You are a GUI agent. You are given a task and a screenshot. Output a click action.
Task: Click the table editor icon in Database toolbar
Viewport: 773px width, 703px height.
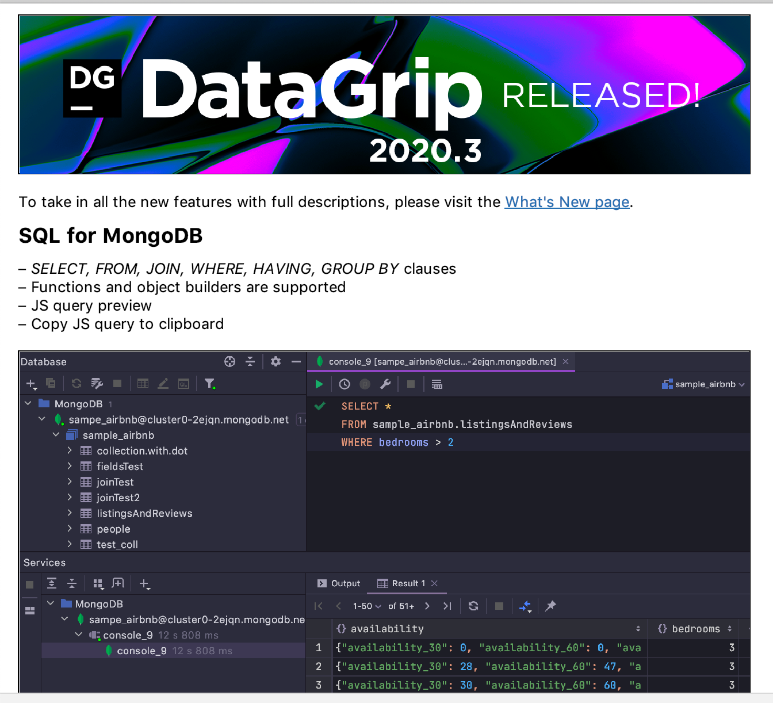click(143, 383)
